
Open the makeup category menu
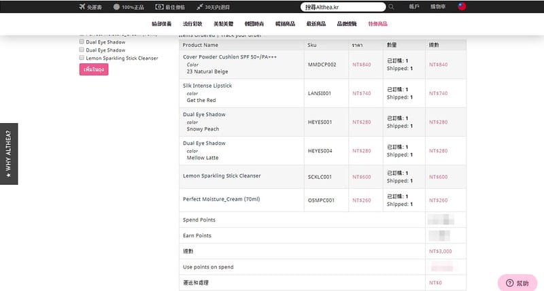(x=192, y=24)
